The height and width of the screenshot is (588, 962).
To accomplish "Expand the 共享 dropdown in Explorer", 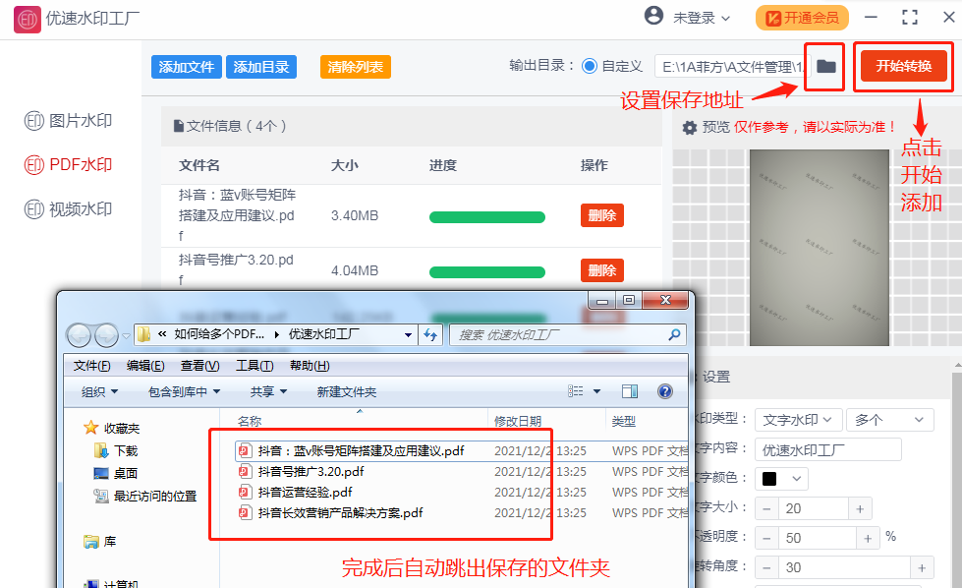I will 268,391.
